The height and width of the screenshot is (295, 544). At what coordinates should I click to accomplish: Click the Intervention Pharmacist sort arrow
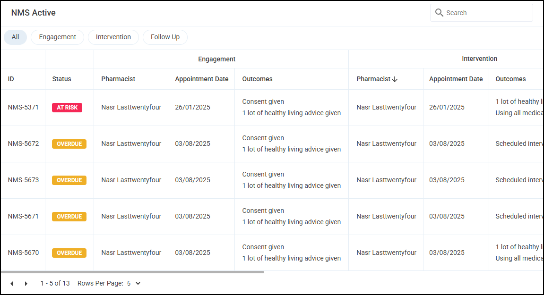pyautogui.click(x=395, y=79)
